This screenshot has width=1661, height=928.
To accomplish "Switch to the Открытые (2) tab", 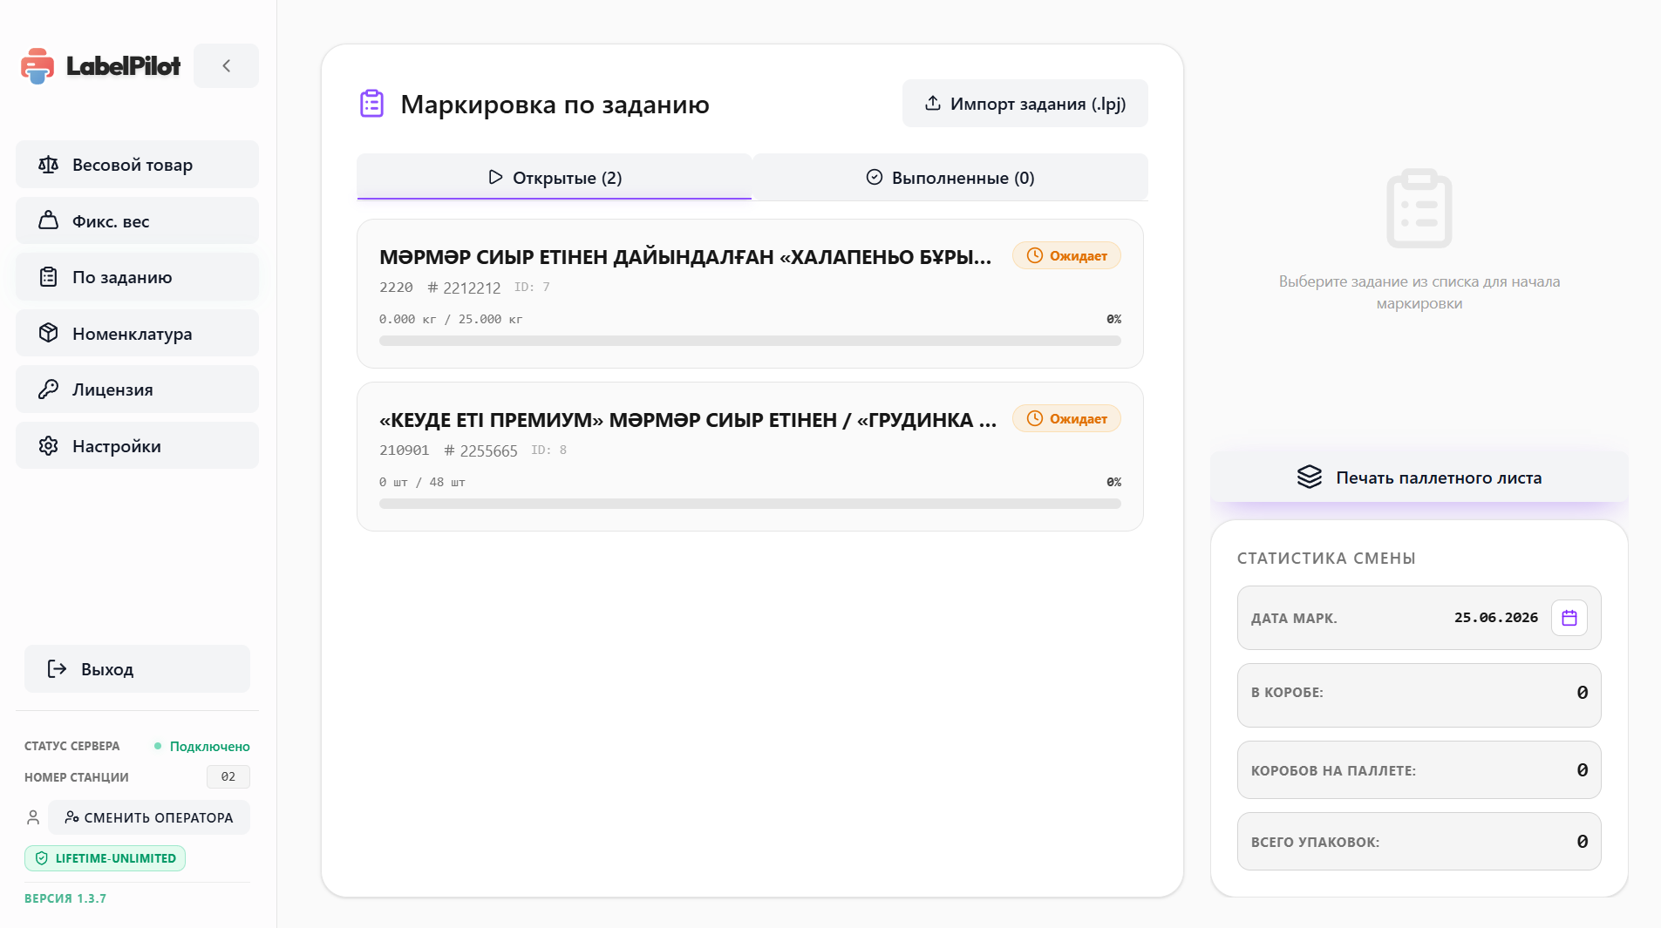I will pos(555,178).
